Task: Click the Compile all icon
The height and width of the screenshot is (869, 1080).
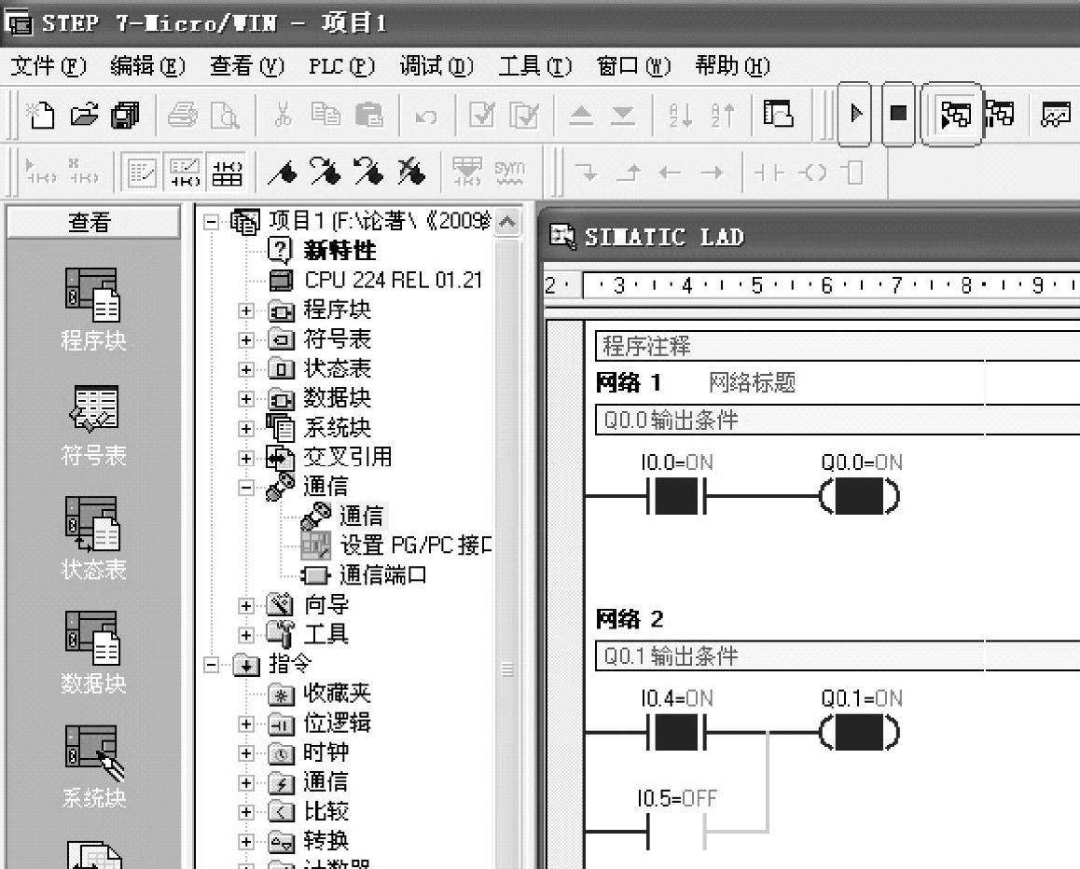Action: pos(524,115)
